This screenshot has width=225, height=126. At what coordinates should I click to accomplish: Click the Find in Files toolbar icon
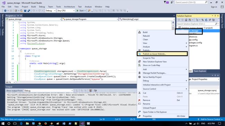click(x=89, y=11)
